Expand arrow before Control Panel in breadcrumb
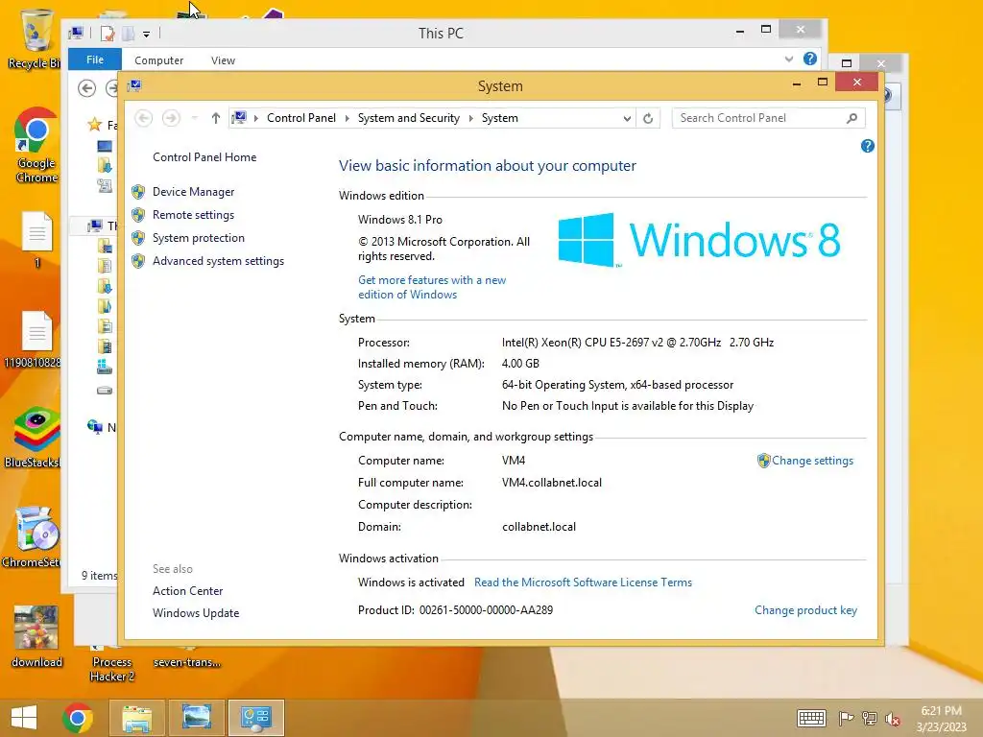This screenshot has height=737, width=983. (255, 118)
